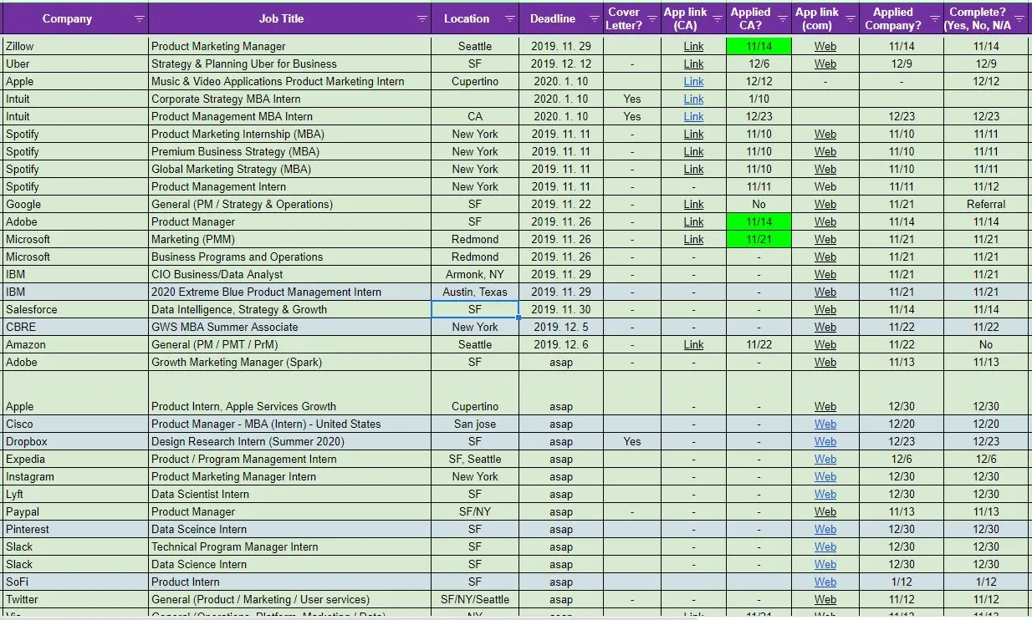Select the 'Product Management MBA Intern' cell
The width and height of the screenshot is (1032, 620).
290,116
